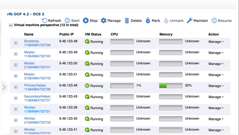
Task: Open Manage dropdown for 9.46.123.40 row
Action: coord(216,119)
